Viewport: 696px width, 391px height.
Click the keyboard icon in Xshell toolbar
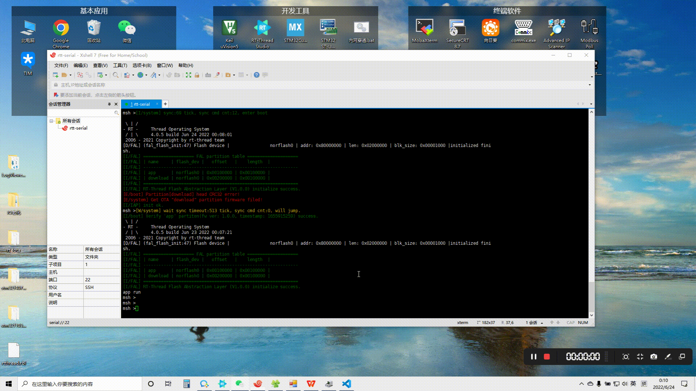(x=208, y=75)
